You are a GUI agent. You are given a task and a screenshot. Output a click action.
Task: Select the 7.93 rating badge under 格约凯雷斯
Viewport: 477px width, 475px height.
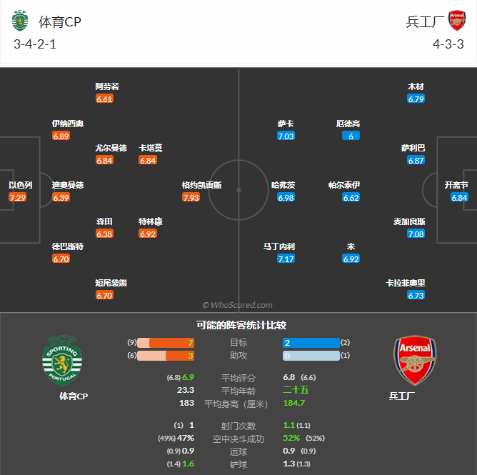coord(191,198)
